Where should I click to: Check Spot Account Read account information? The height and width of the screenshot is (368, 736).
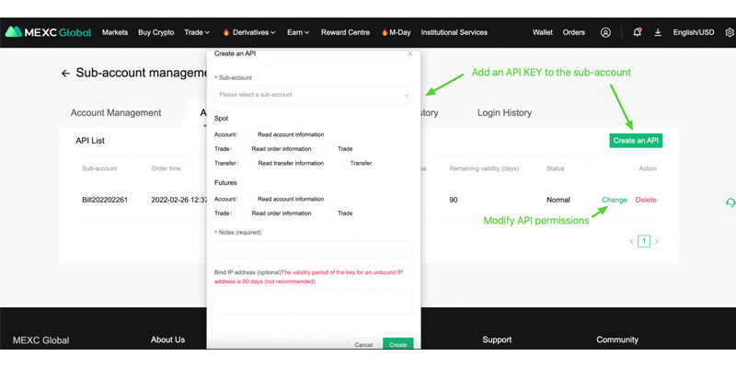[251, 134]
